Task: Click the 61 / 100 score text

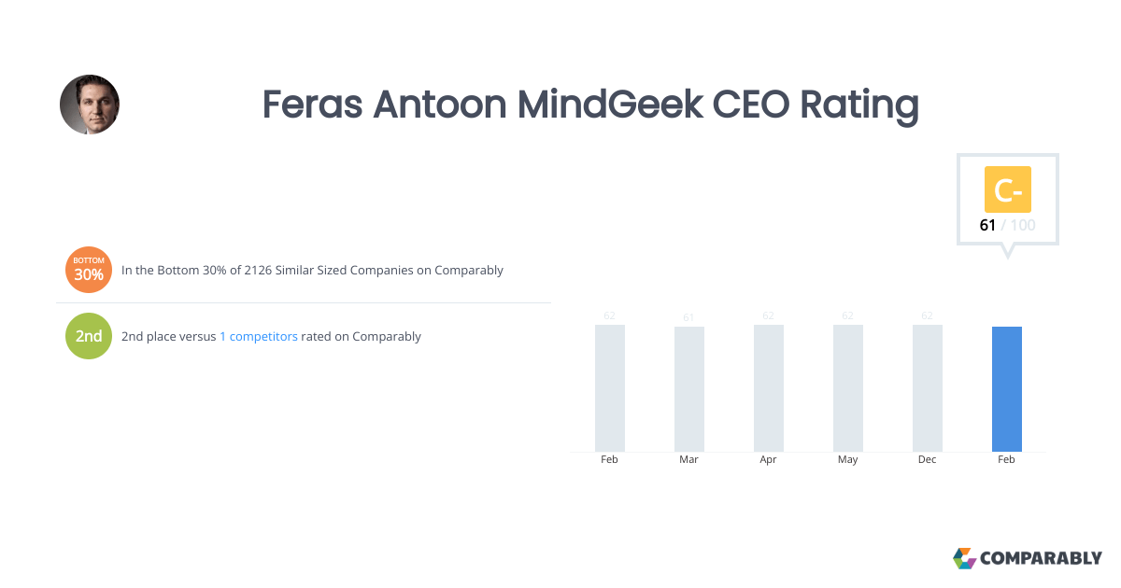Action: tap(1007, 225)
